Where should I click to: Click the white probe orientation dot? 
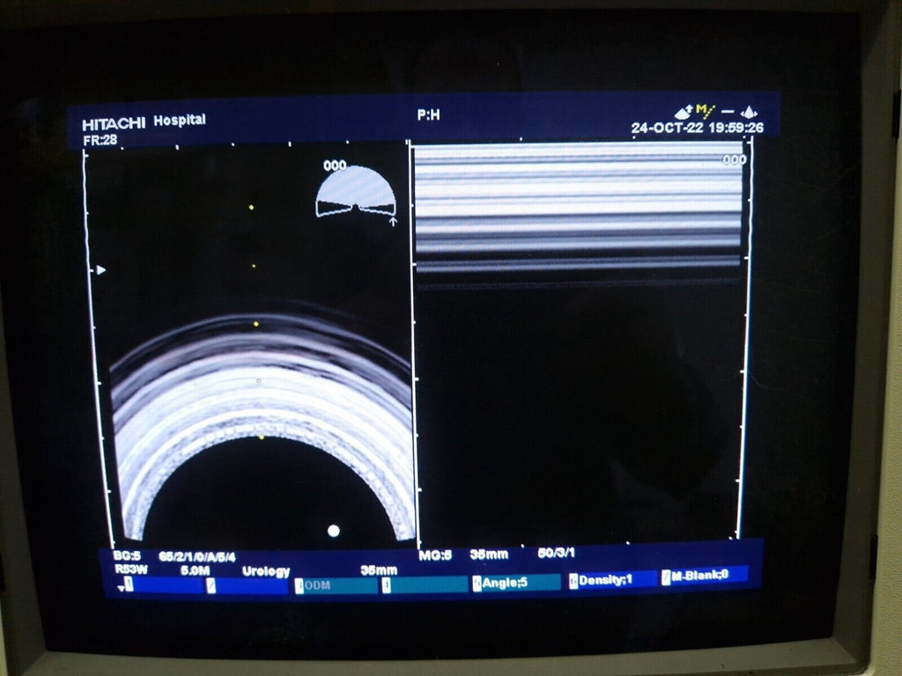tap(334, 531)
